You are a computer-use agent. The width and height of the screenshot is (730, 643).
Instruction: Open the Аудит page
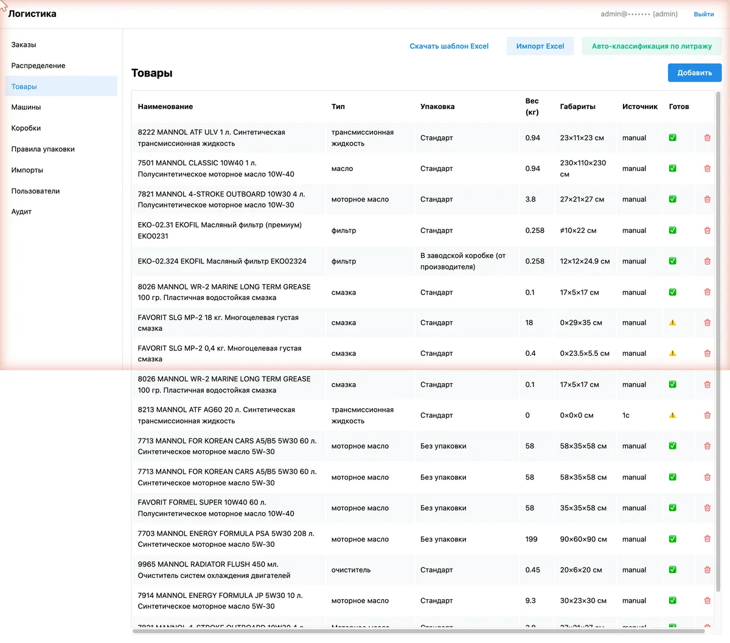[x=61, y=212]
